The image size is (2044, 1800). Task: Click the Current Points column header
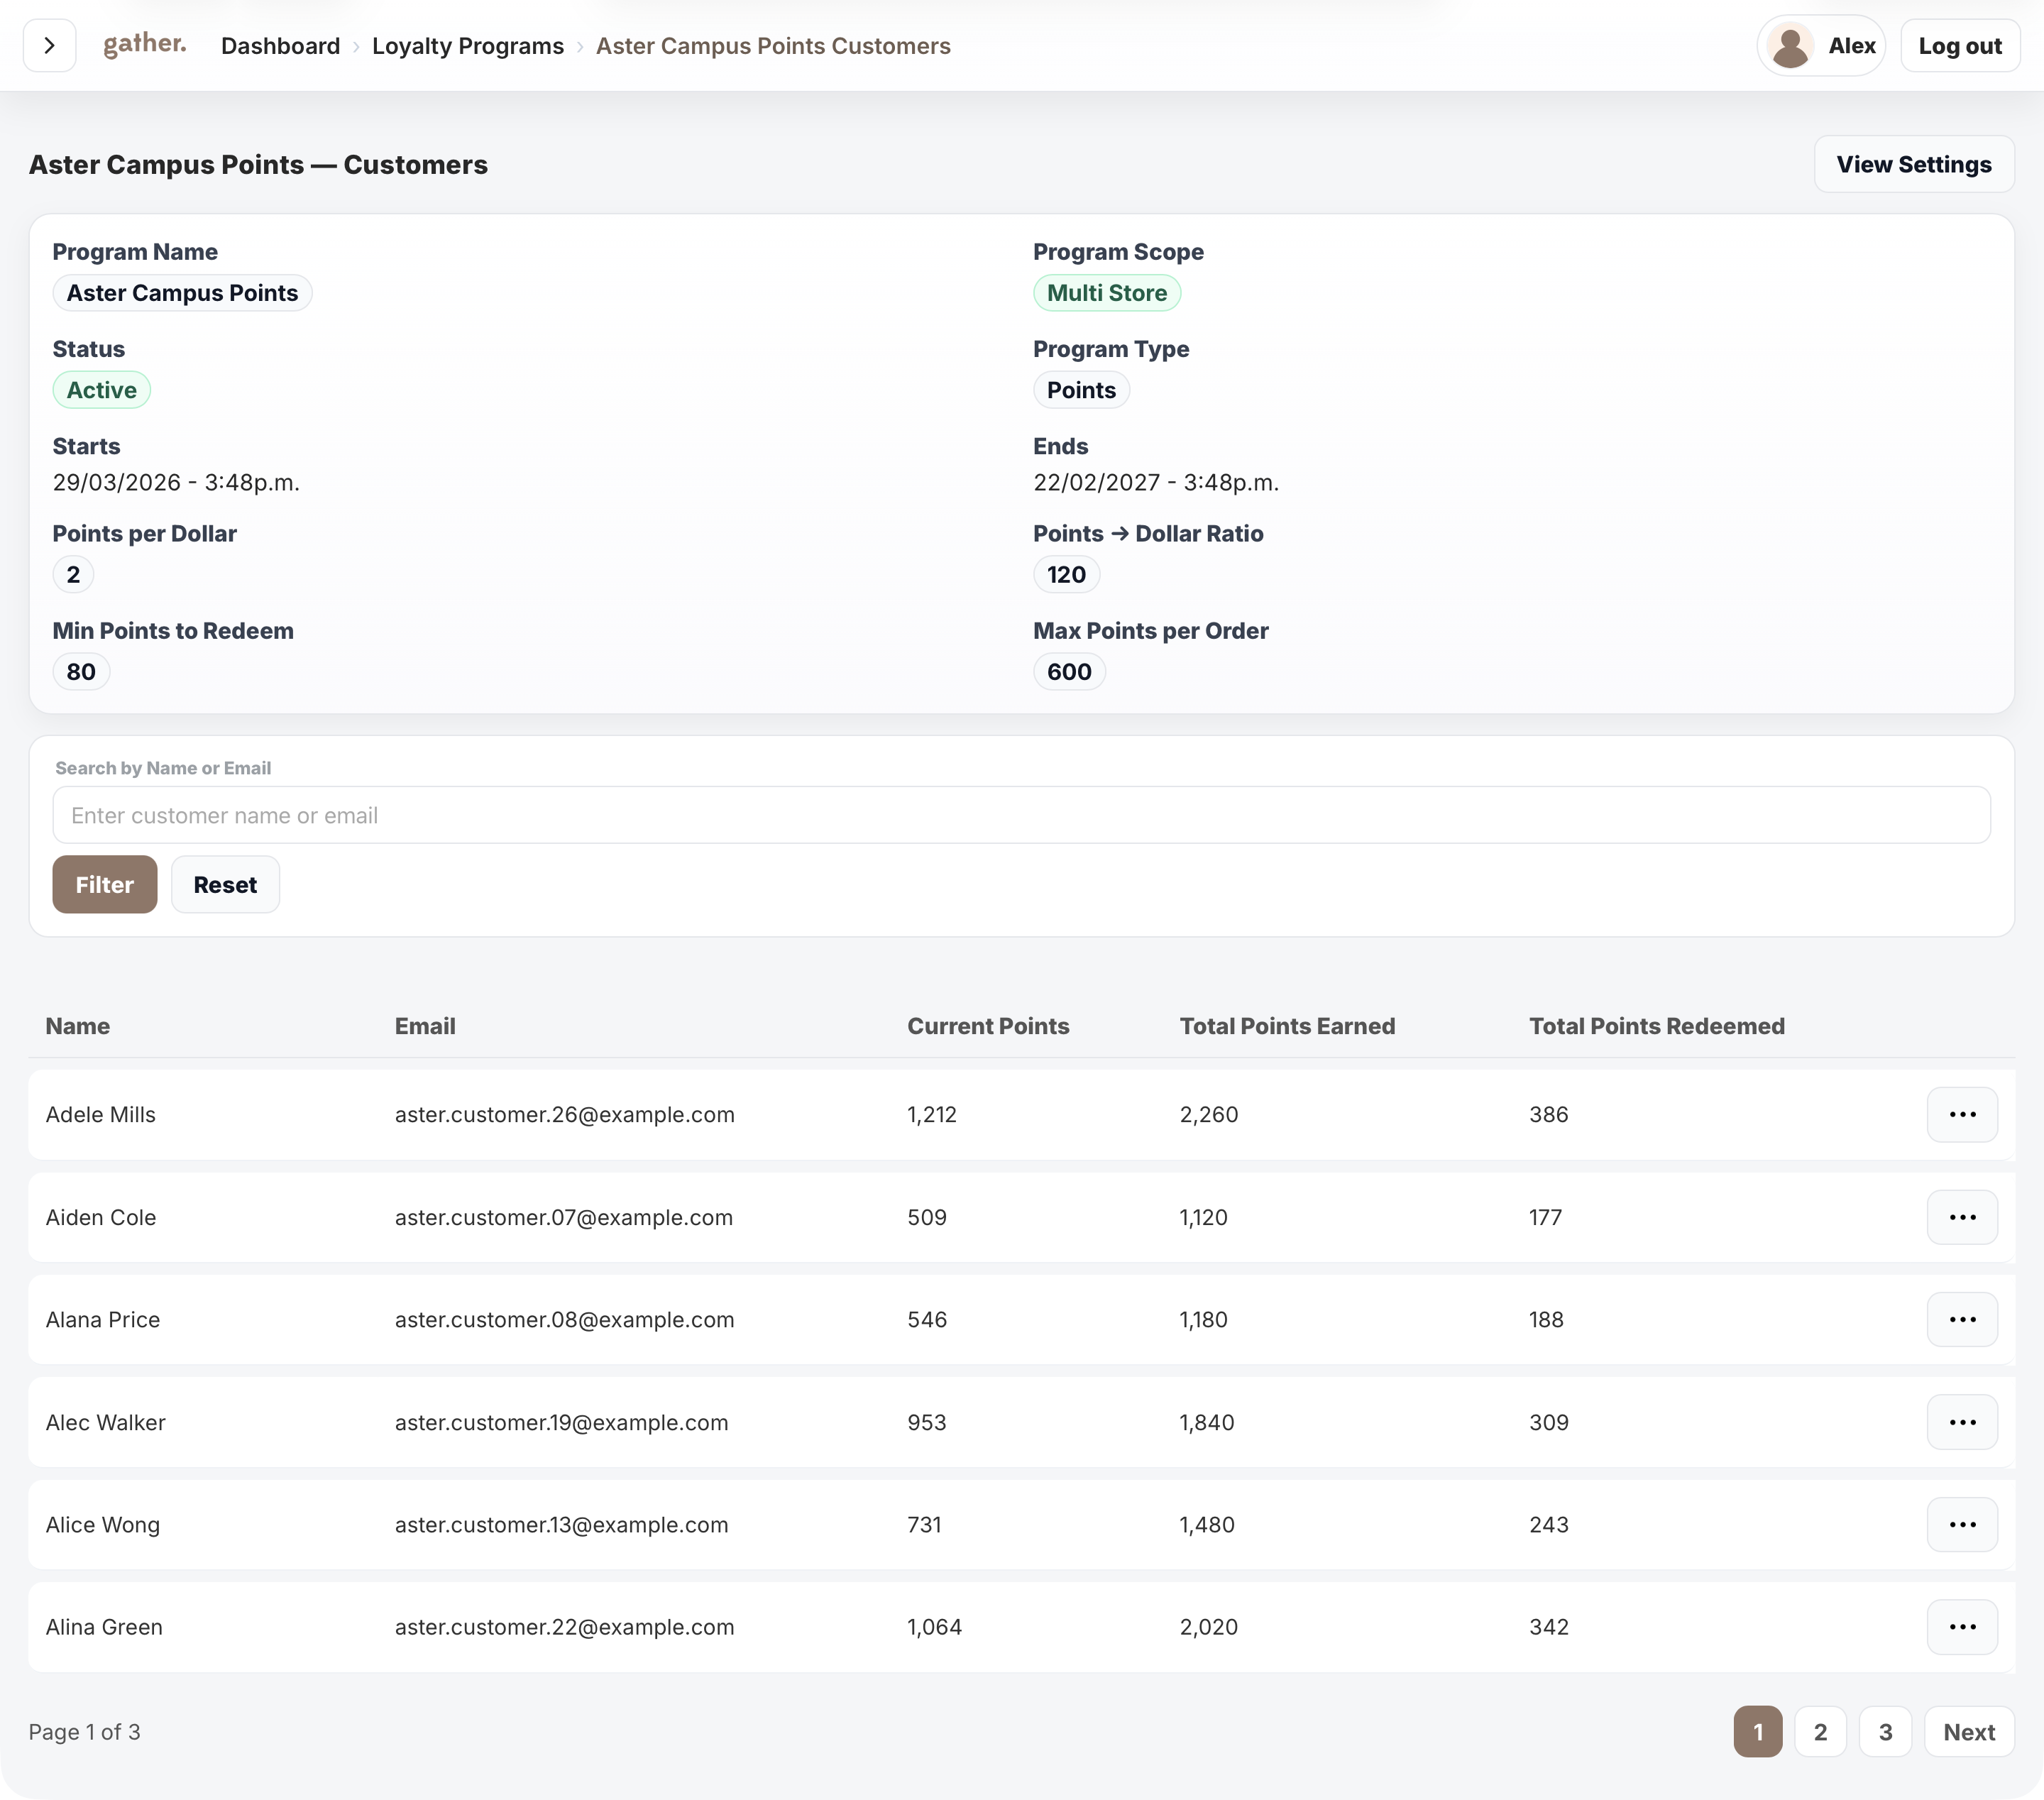pyautogui.click(x=988, y=1026)
